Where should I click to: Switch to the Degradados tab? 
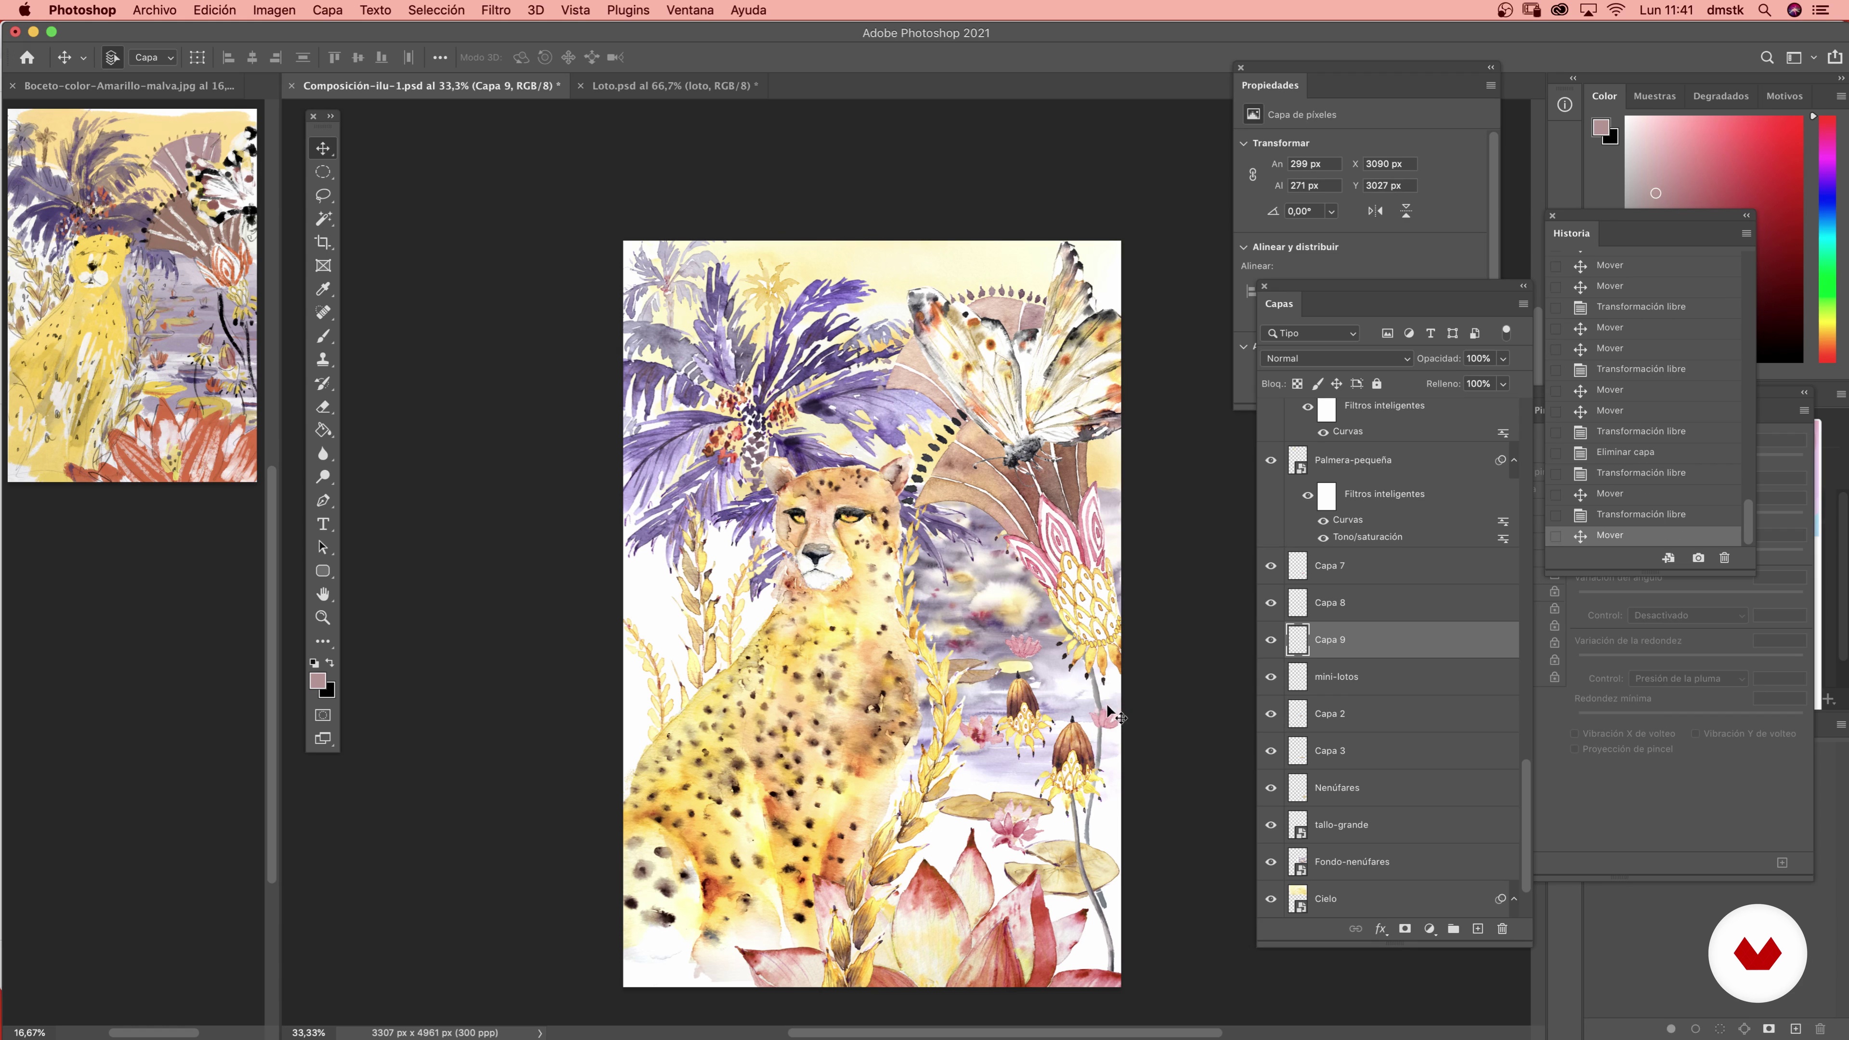tap(1720, 95)
